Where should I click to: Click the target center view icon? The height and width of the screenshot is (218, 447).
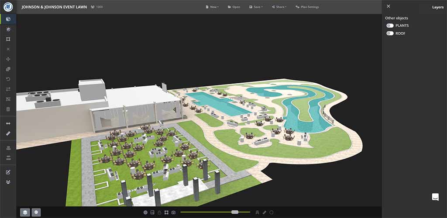coord(145,212)
